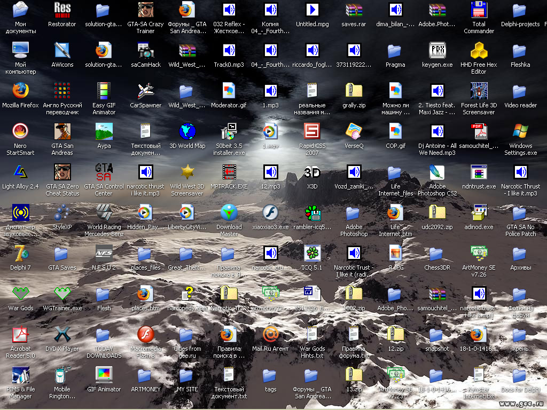547x410 pixels.
Task: Open the Restorator desktop icon
Action: 62,10
